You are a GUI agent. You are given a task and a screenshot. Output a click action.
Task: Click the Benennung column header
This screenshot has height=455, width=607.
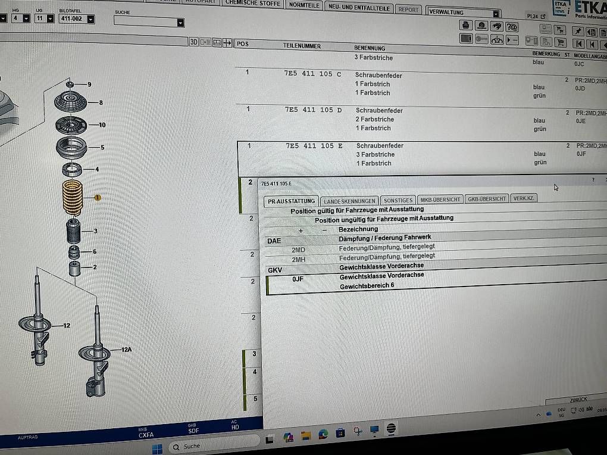(x=370, y=48)
